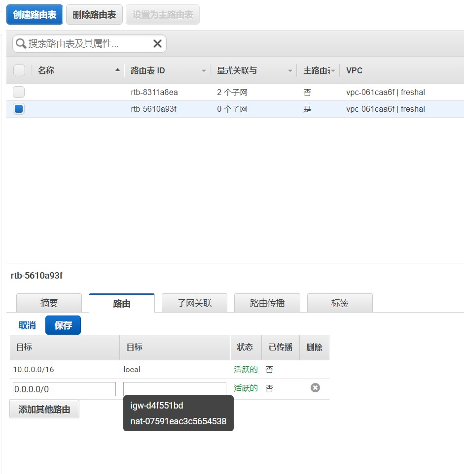
Task: Select all route tables checkbox
Action: [x=19, y=70]
